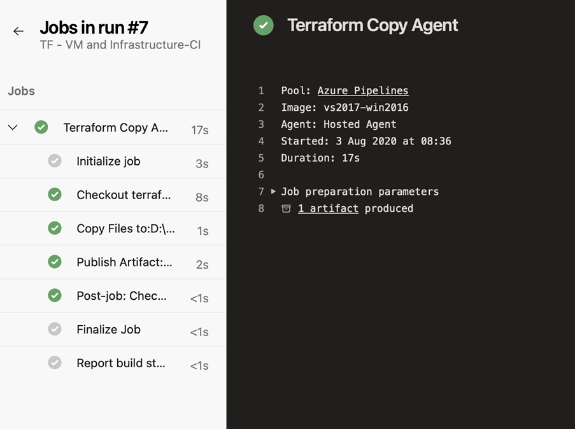Click green check icon for Copy Files step
This screenshot has height=429, width=575.
(55, 228)
